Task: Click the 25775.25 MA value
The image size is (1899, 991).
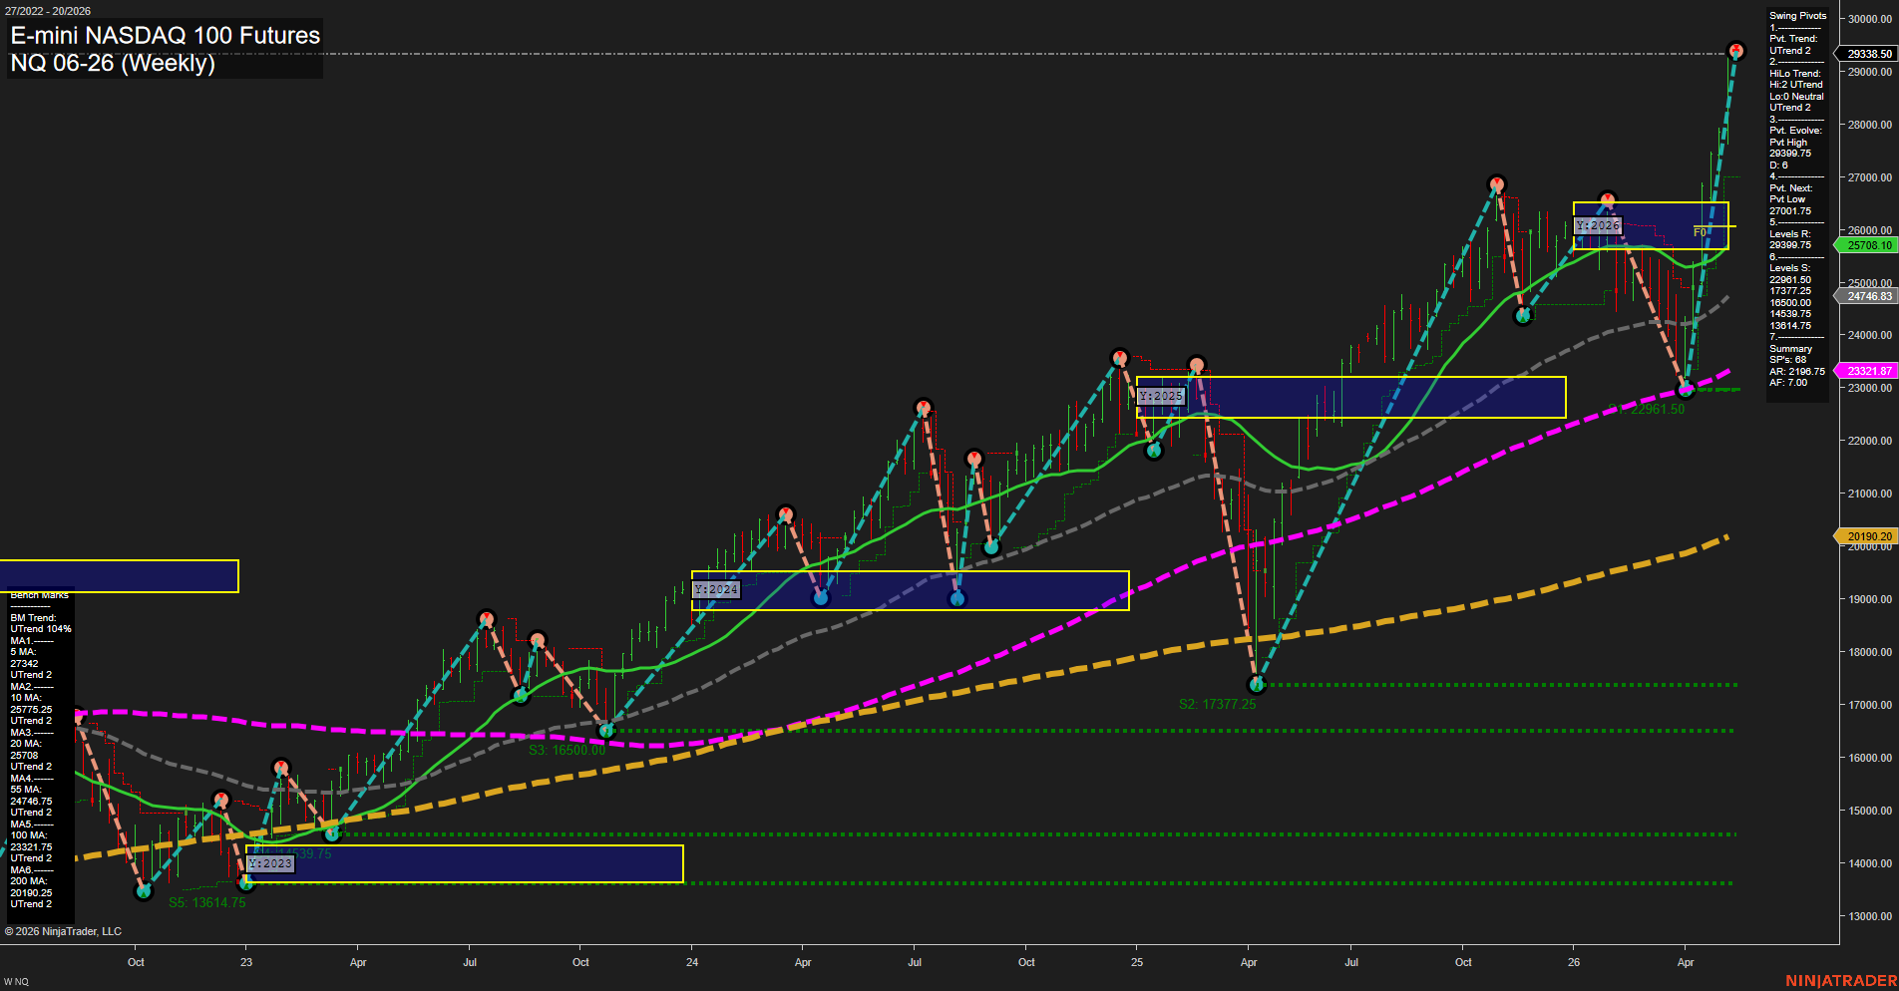Action: pyautogui.click(x=31, y=709)
